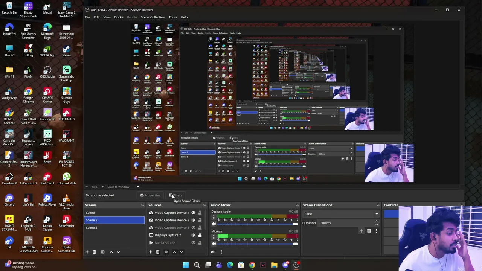Screen dimensions: 482x271
Task: Float the Scene Transitions dock panel
Action: 378,205
